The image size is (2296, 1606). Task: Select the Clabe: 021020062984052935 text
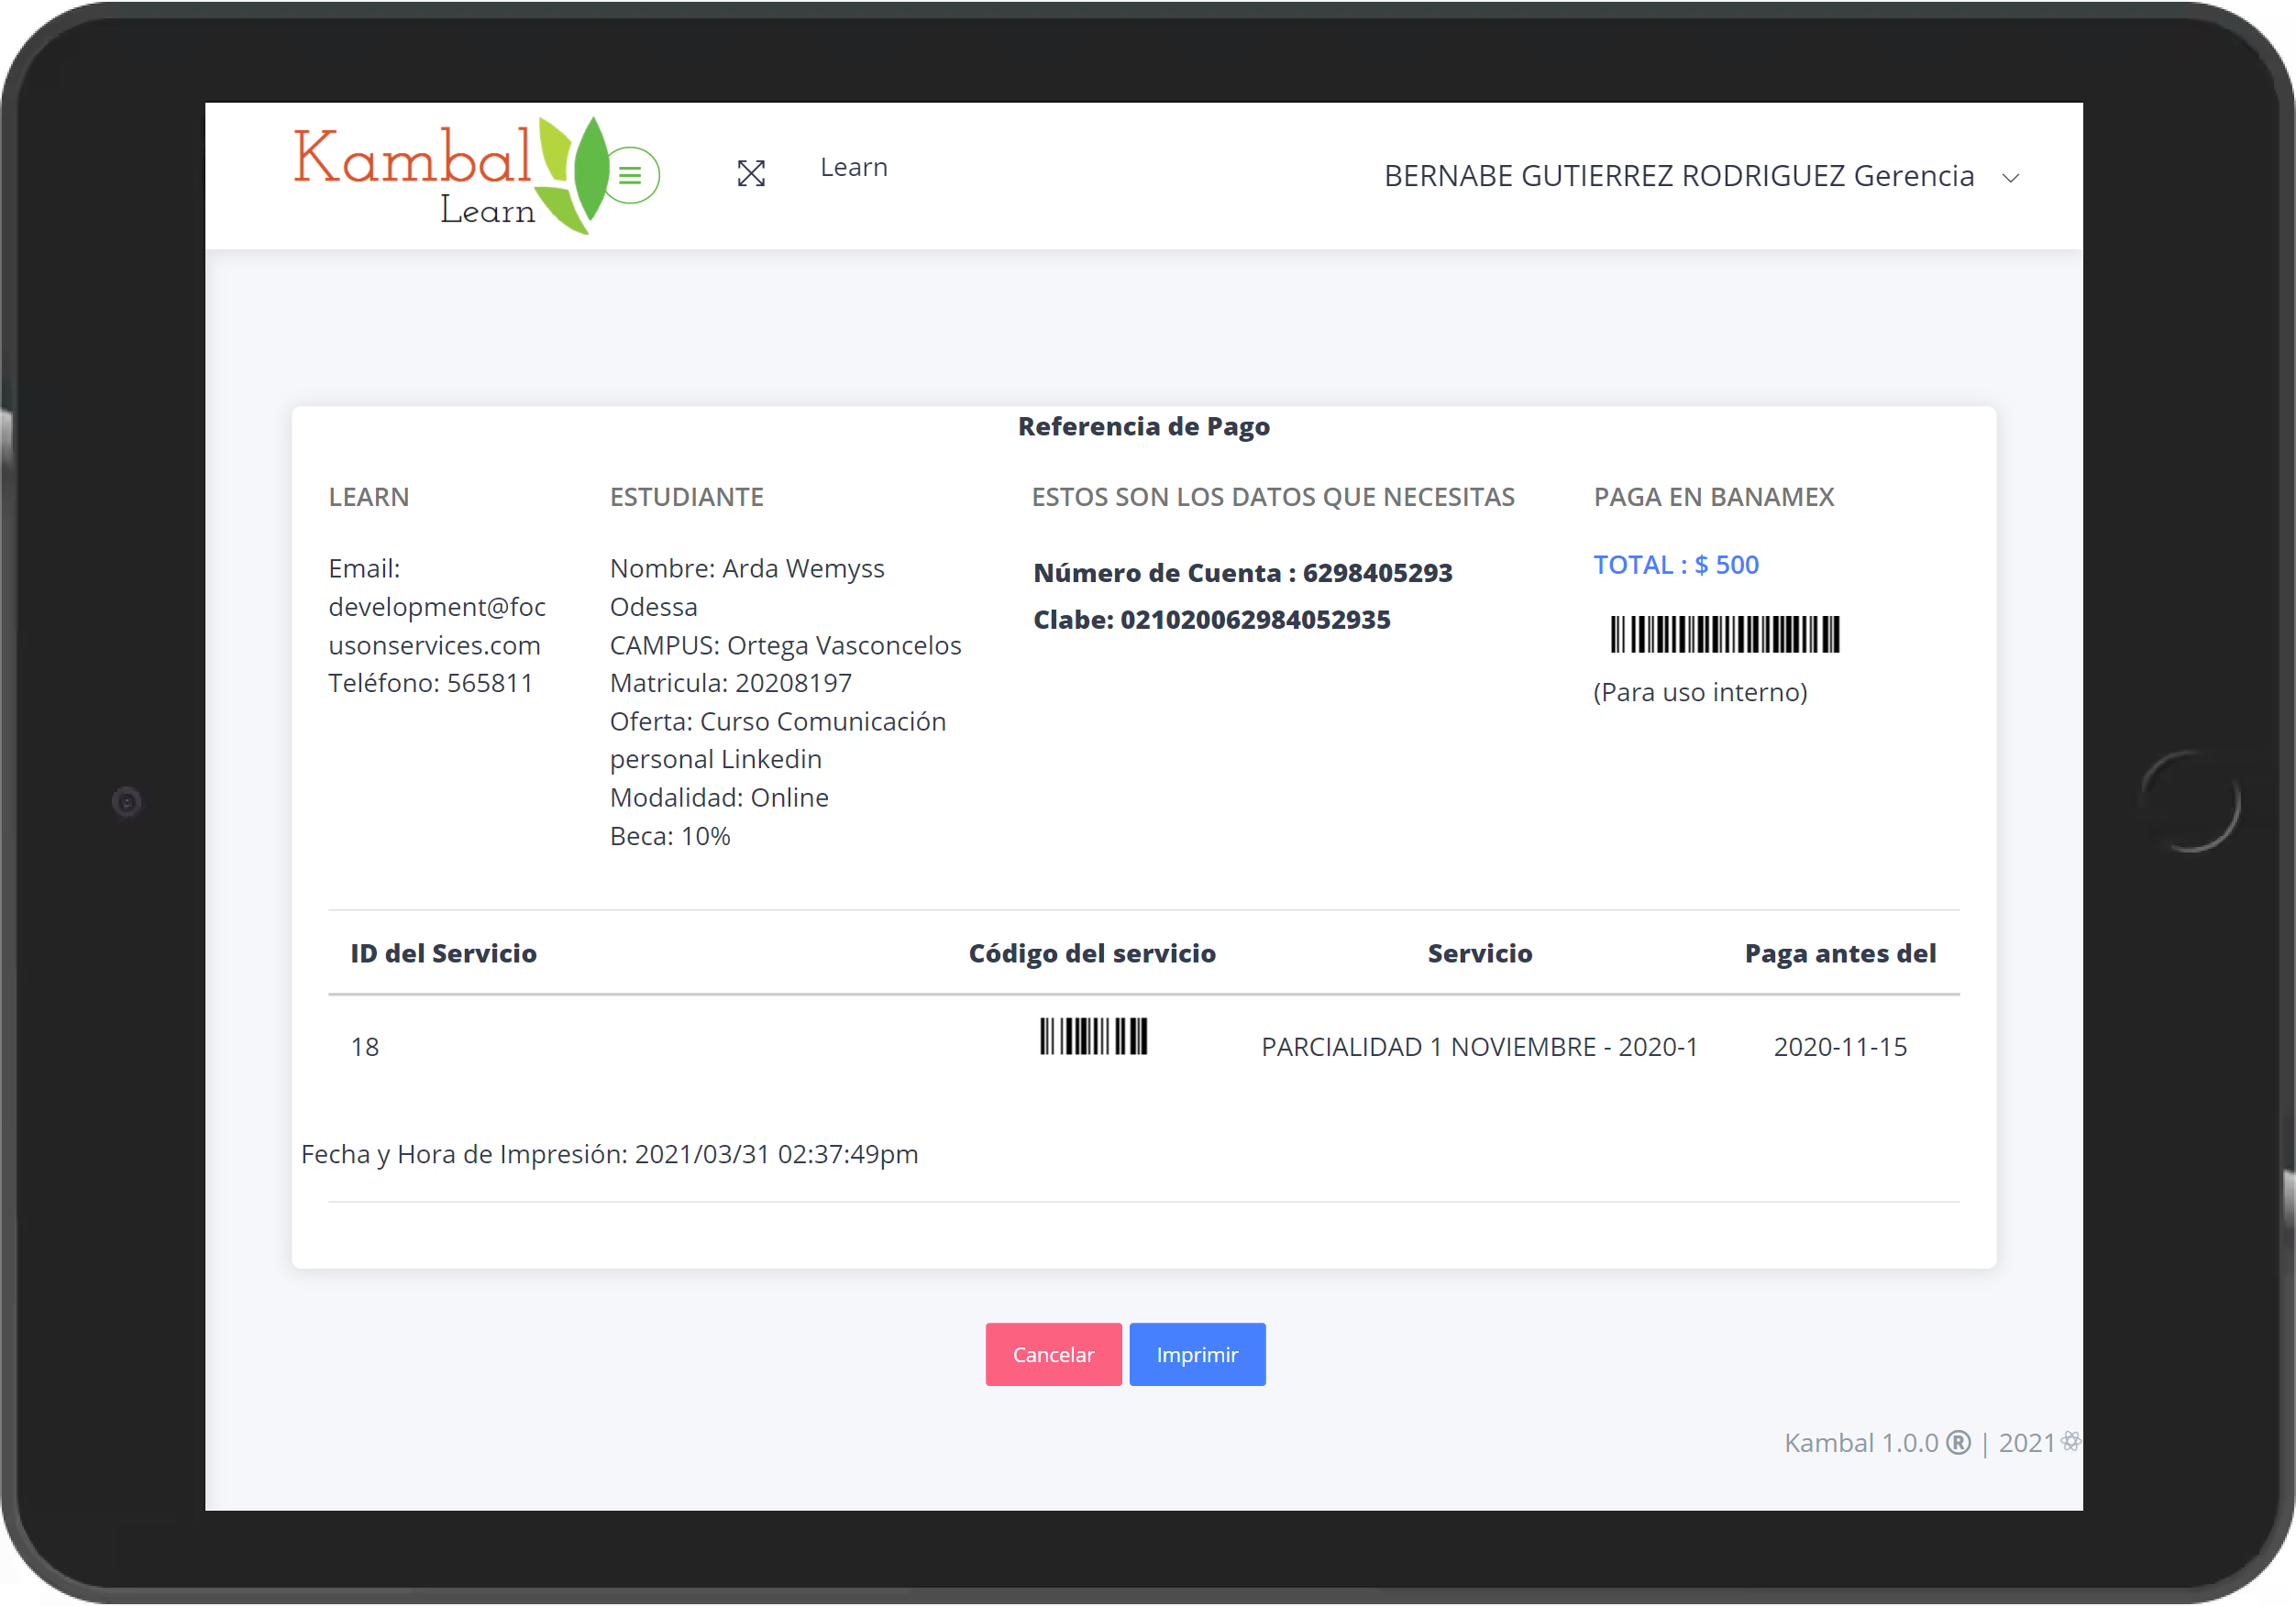(x=1212, y=620)
